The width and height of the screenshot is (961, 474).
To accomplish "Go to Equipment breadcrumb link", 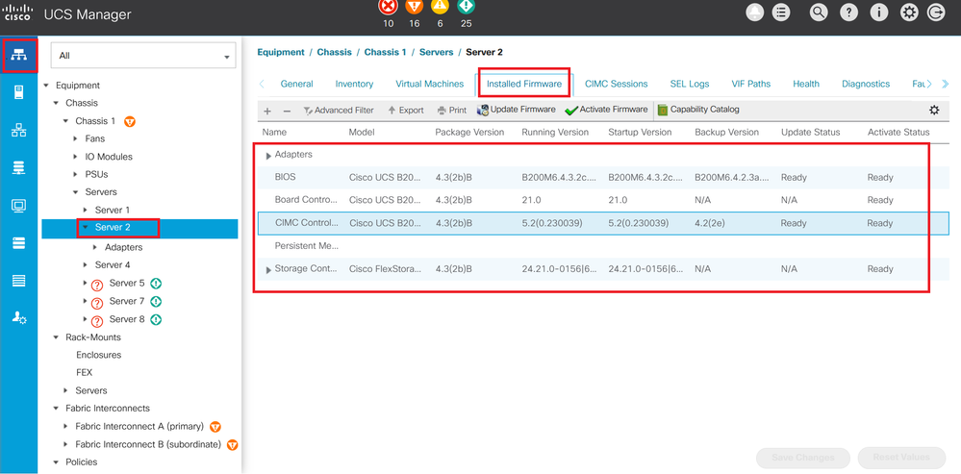I will pyautogui.click(x=281, y=52).
